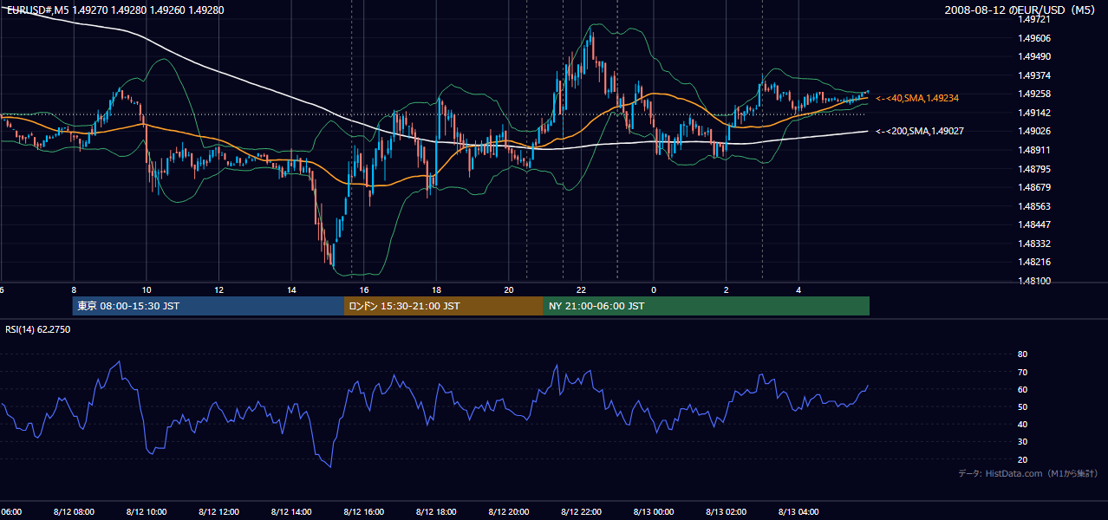Click price axis value 1.48332
1108x520 pixels.
(1033, 244)
